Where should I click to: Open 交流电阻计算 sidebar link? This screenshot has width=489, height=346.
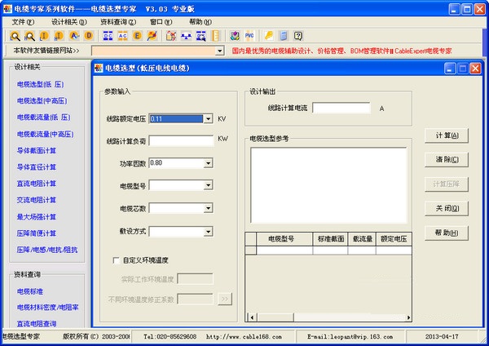37,200
